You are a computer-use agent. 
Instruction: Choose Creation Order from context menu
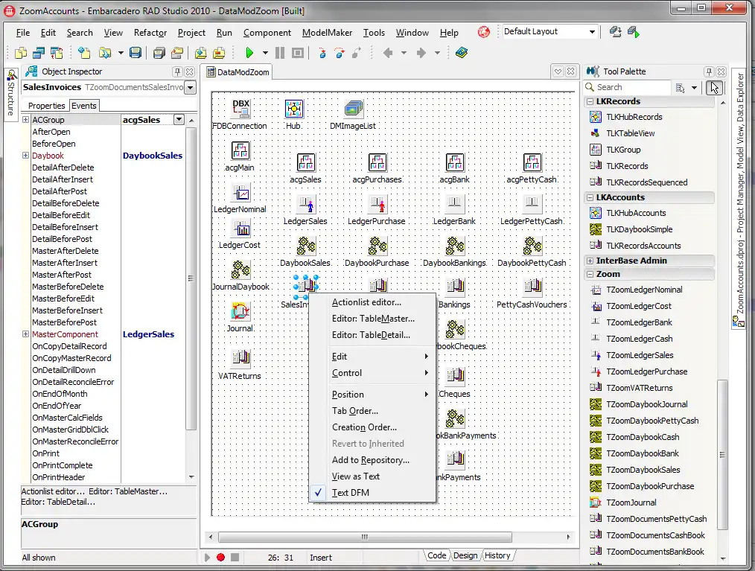372,427
